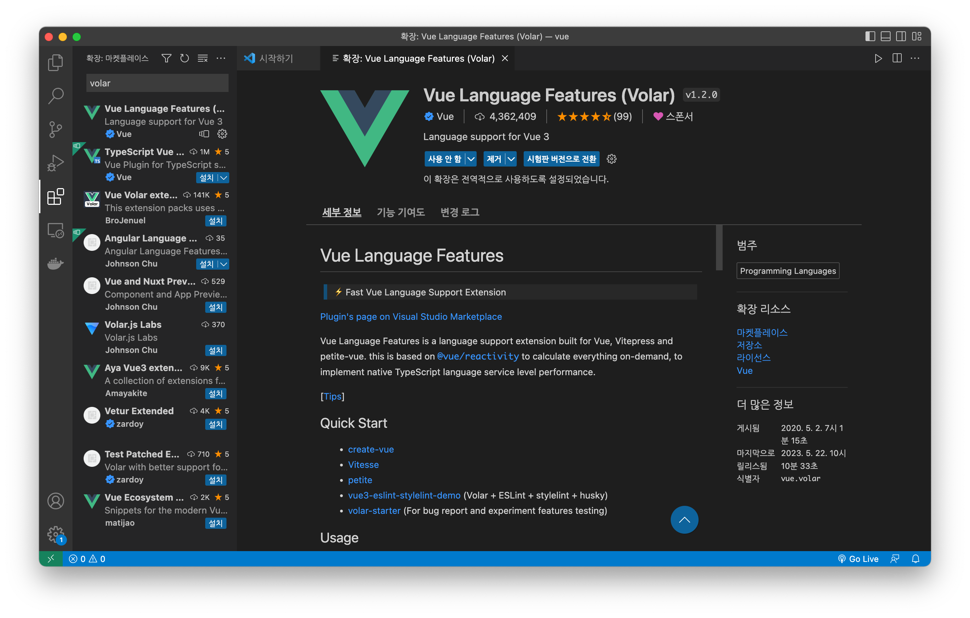Refresh the extensions marketplace list
This screenshot has height=618, width=970.
pyautogui.click(x=185, y=59)
